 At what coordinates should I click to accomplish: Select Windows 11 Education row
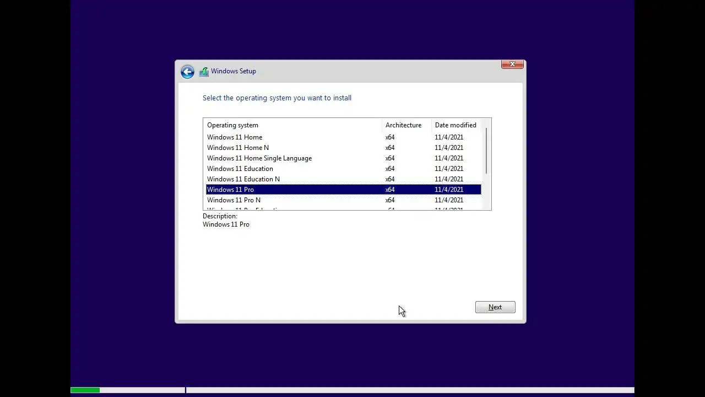pyautogui.click(x=344, y=169)
